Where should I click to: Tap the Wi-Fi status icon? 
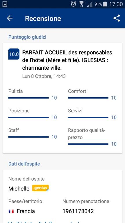[81, 4]
